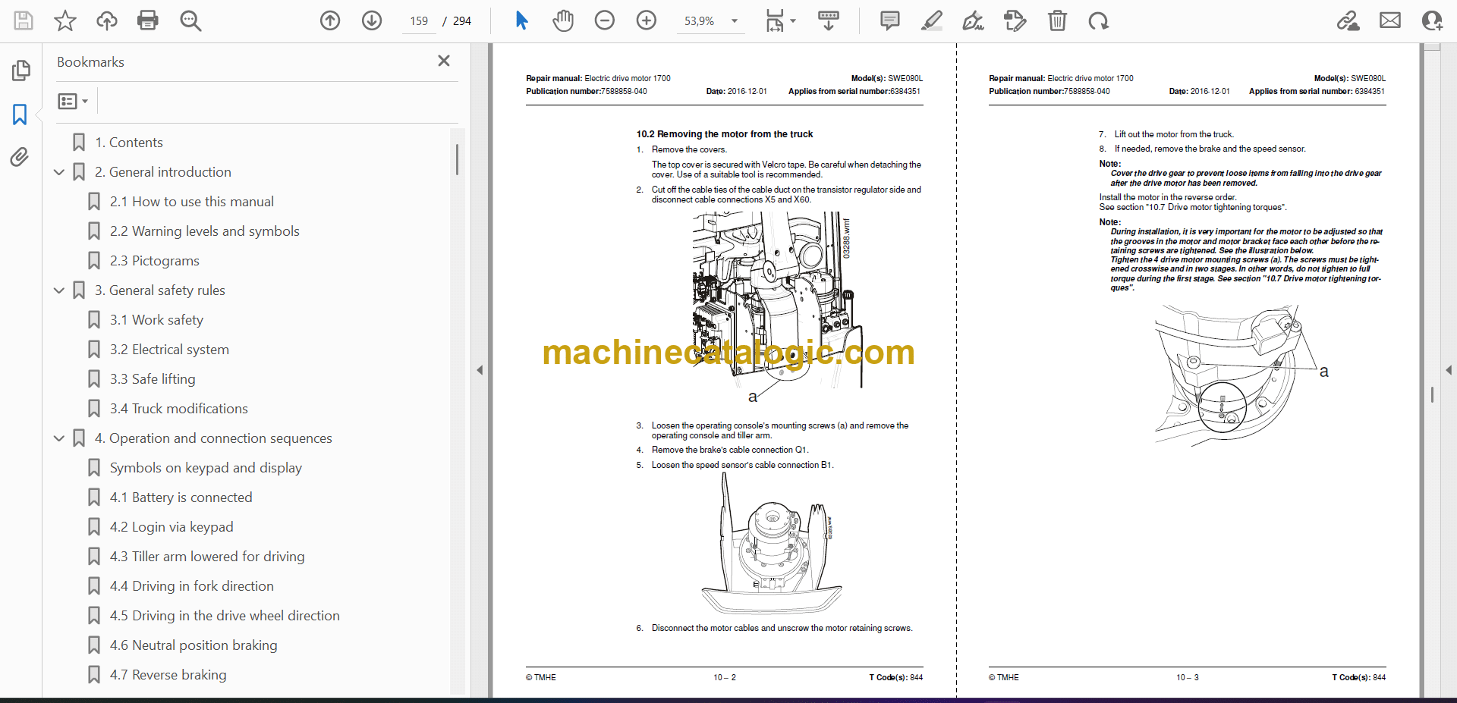
Task: Collapse the left navigation pane arrow
Action: pyautogui.click(x=480, y=370)
